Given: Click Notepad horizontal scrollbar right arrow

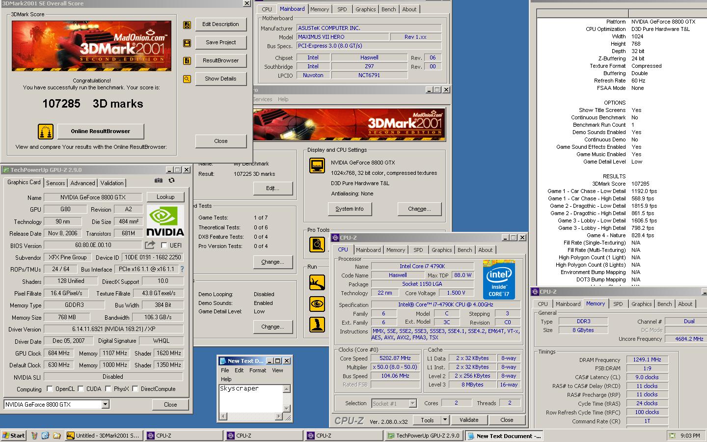Looking at the screenshot, I should click(x=279, y=416).
